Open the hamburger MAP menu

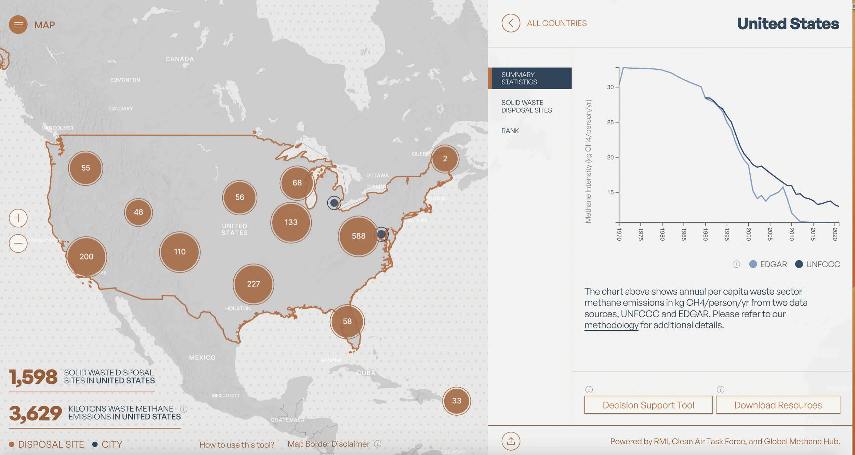point(18,25)
